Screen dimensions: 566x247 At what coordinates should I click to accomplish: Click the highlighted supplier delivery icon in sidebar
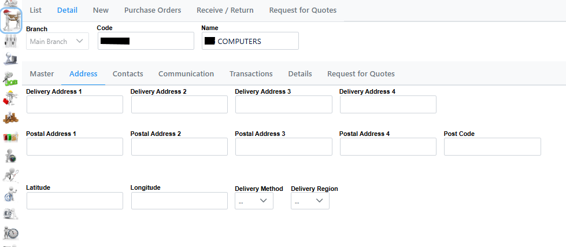11,20
